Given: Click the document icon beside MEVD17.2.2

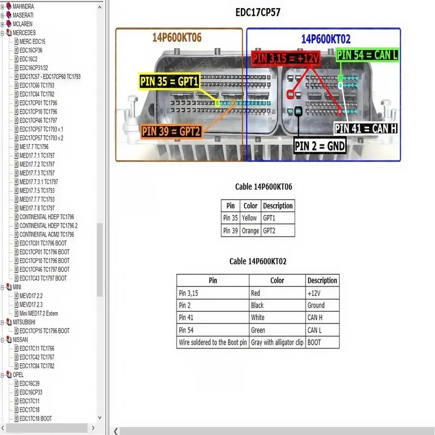Looking at the screenshot, I should pos(16,296).
